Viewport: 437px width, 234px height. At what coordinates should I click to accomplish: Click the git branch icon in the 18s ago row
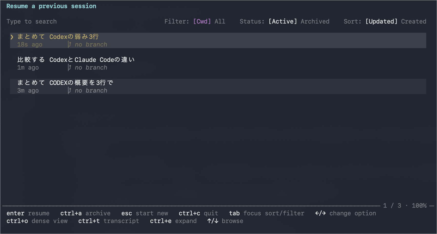[69, 44]
